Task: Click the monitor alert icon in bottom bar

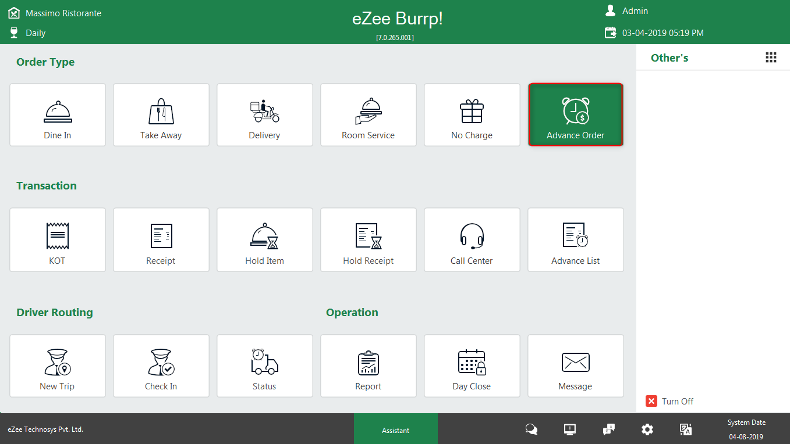Action: (570, 429)
